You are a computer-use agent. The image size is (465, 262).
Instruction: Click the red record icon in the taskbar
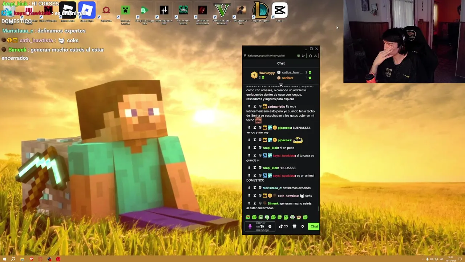click(x=58, y=259)
